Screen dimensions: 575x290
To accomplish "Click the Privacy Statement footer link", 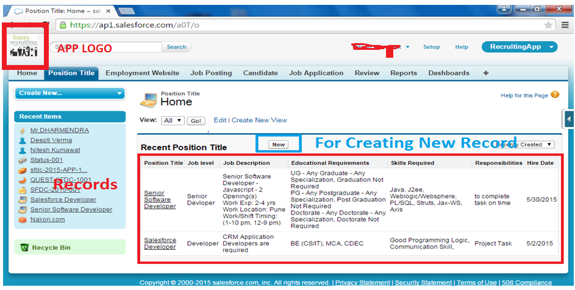I will click(362, 283).
